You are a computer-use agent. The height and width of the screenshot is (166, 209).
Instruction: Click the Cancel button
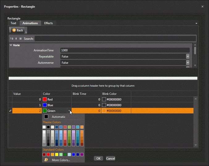111,158
